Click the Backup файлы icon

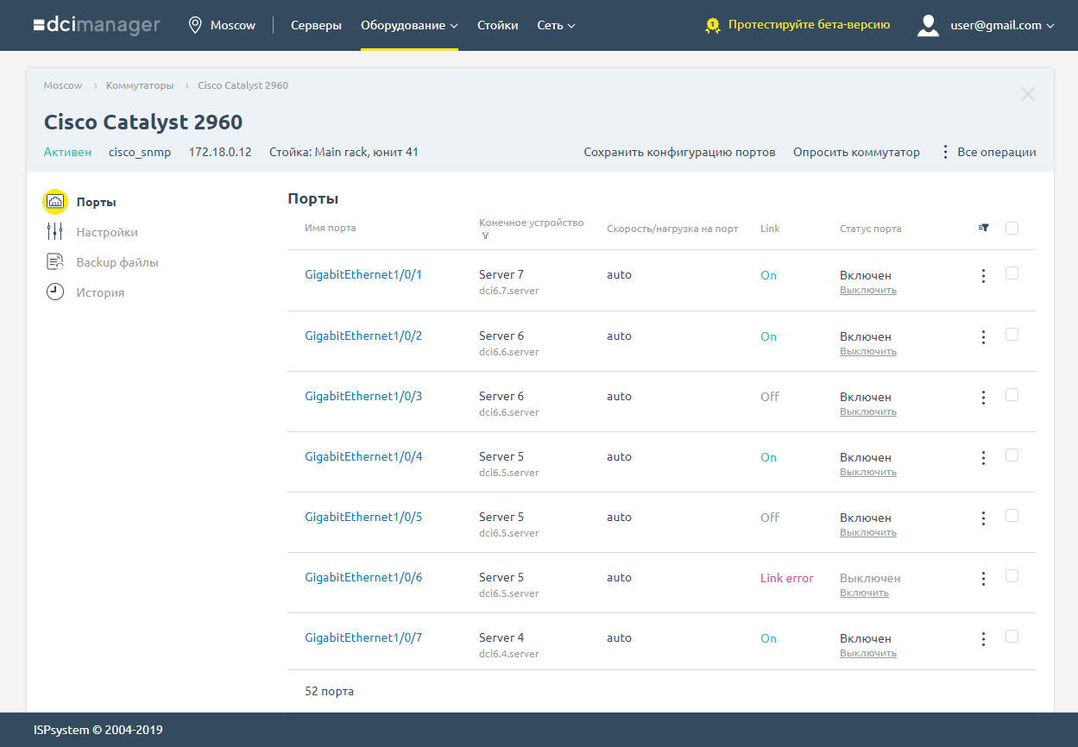click(55, 262)
